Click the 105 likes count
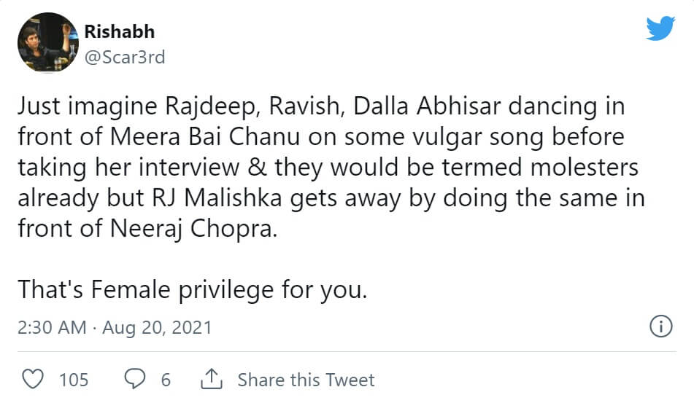 coord(74,380)
